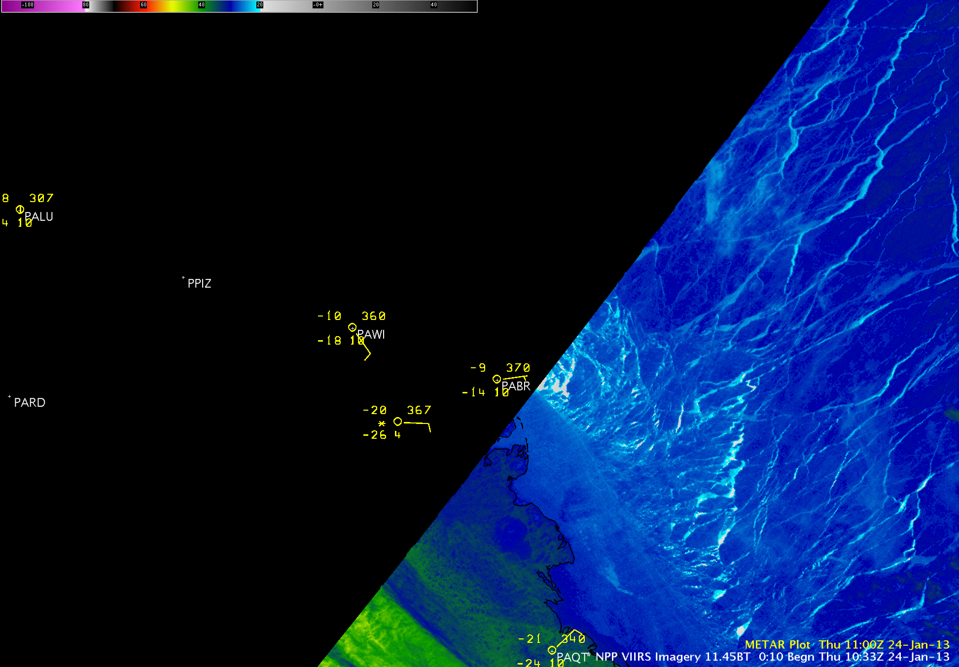Viewport: 959px width, 667px height.
Task: Select the PAWI station label
Action: tap(371, 334)
